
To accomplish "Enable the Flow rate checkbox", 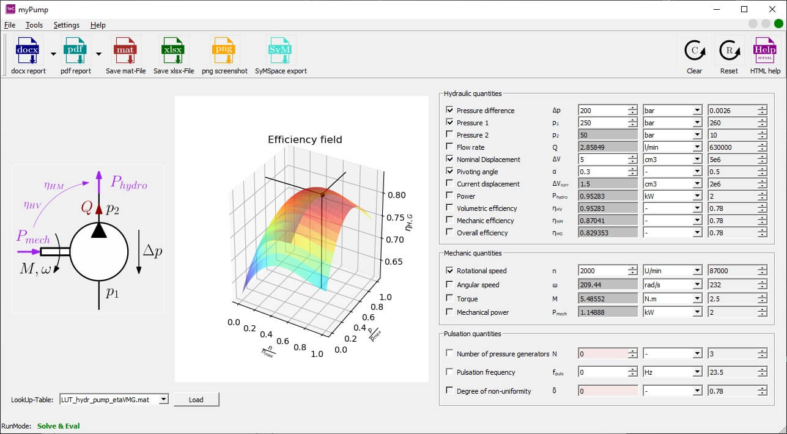I will click(450, 147).
